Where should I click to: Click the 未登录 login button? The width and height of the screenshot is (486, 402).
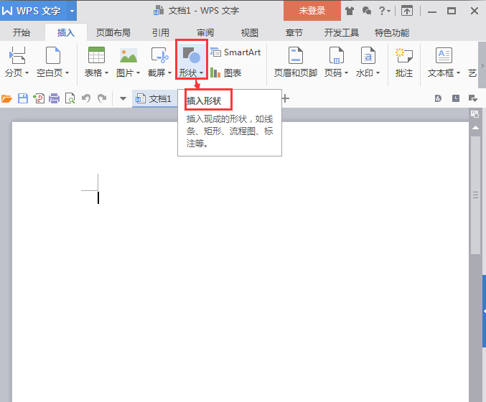tap(312, 11)
